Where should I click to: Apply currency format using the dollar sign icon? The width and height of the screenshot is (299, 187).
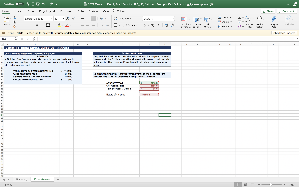coord(145,25)
